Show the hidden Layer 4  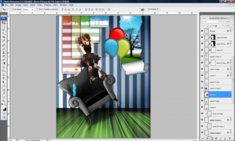(x=202, y=95)
